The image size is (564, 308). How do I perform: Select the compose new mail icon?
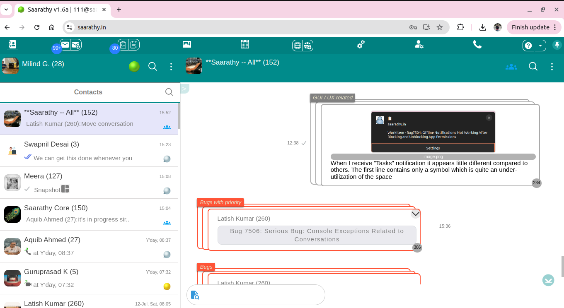pyautogui.click(x=76, y=44)
